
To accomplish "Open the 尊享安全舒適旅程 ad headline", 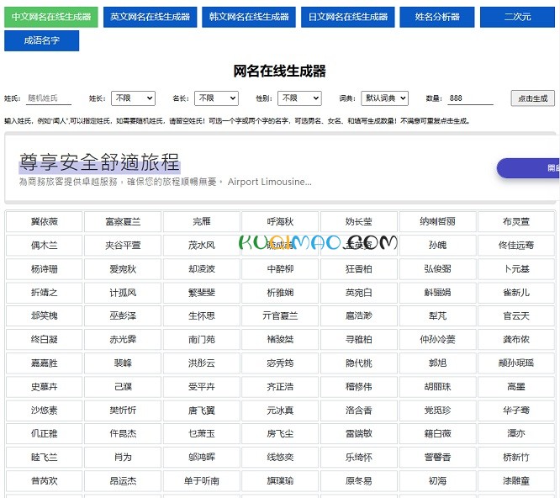I will pos(100,162).
